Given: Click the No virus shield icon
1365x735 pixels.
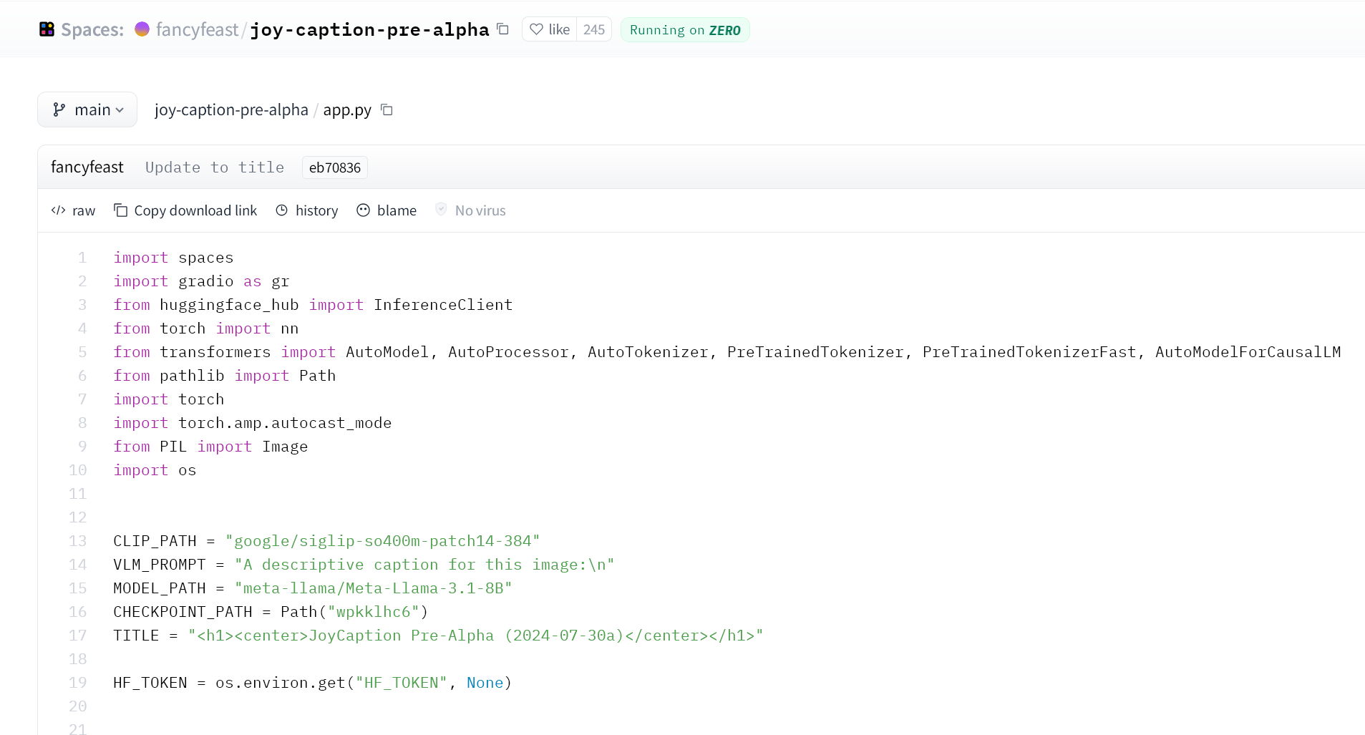Looking at the screenshot, I should pyautogui.click(x=442, y=209).
